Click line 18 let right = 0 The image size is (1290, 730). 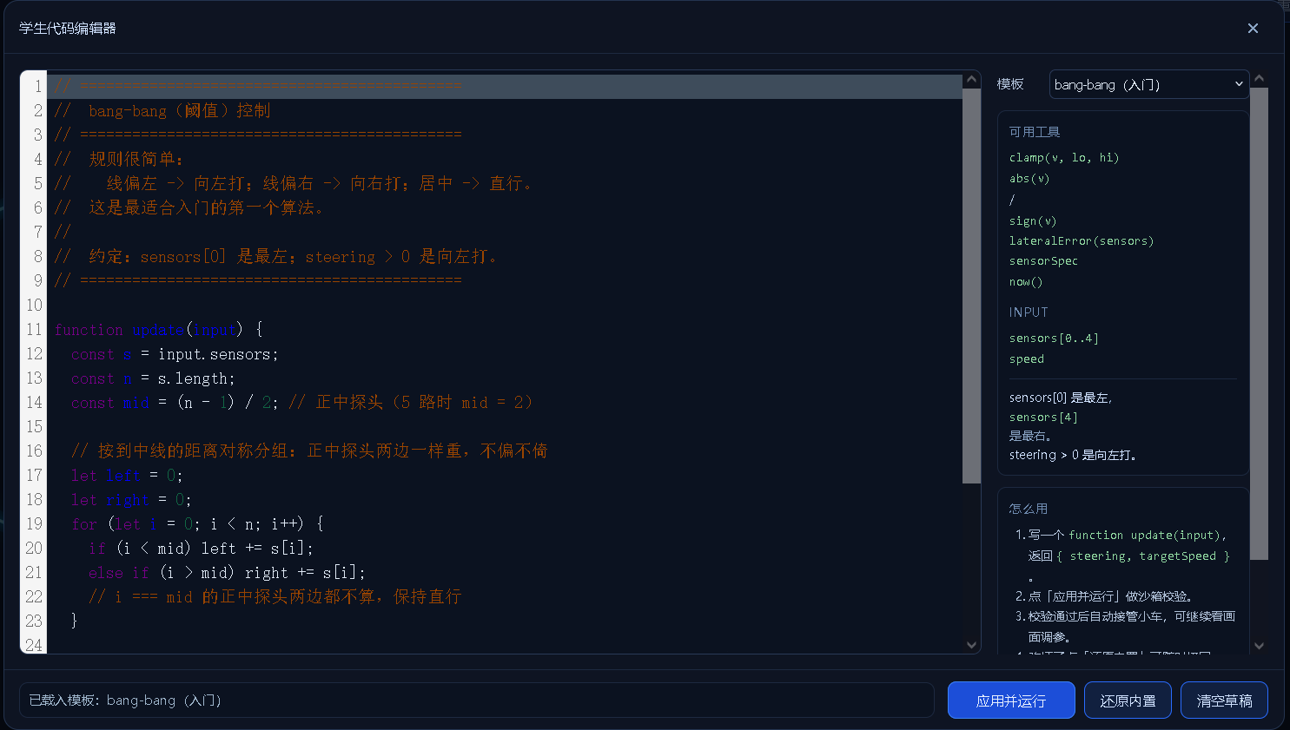pyautogui.click(x=131, y=500)
